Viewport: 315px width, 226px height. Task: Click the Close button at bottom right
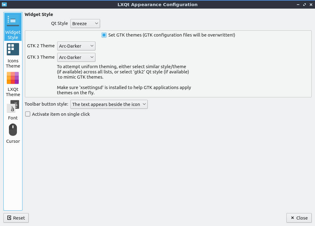point(299,218)
